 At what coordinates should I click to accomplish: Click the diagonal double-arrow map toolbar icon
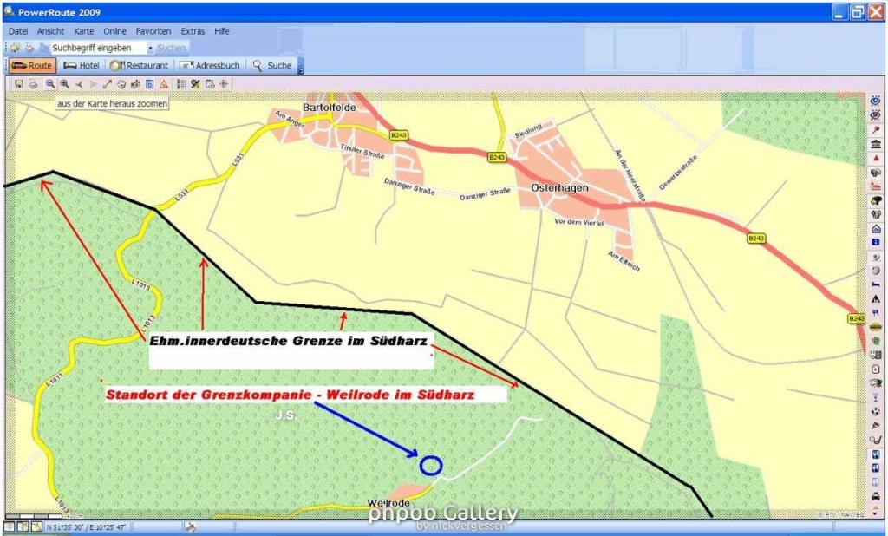point(108,84)
